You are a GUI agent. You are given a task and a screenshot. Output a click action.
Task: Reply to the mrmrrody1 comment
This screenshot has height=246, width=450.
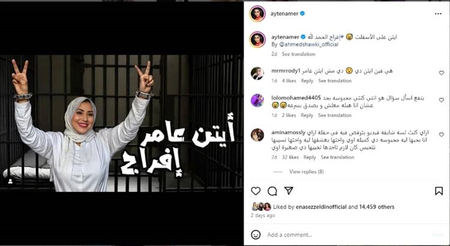tap(307, 81)
